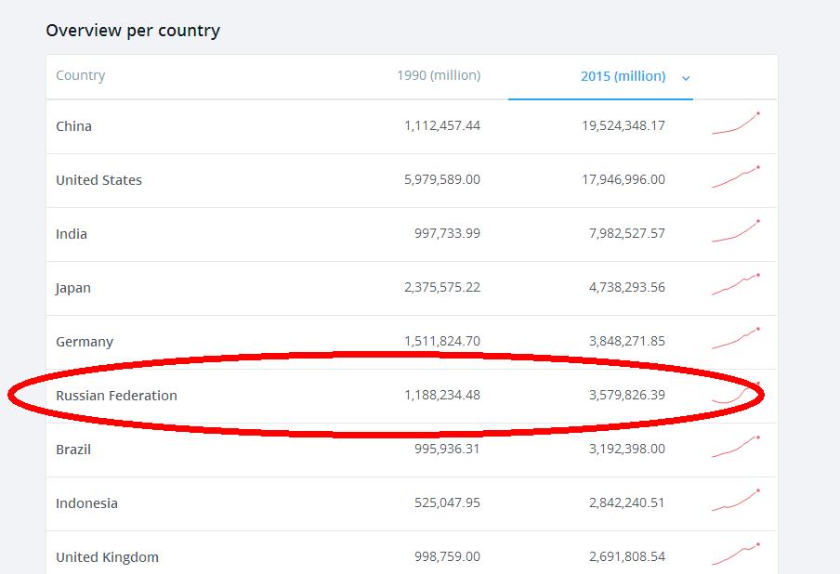The width and height of the screenshot is (840, 574).
Task: Sort by the Country column header
Action: (x=81, y=75)
